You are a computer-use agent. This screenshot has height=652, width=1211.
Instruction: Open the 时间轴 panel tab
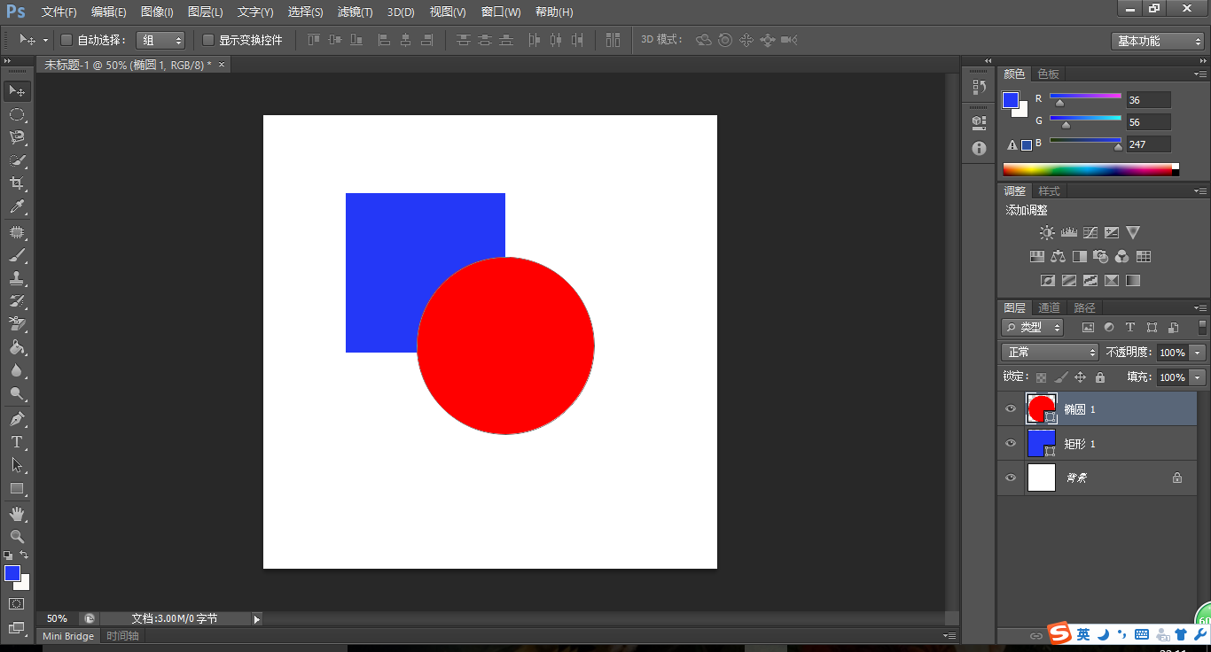coord(122,636)
